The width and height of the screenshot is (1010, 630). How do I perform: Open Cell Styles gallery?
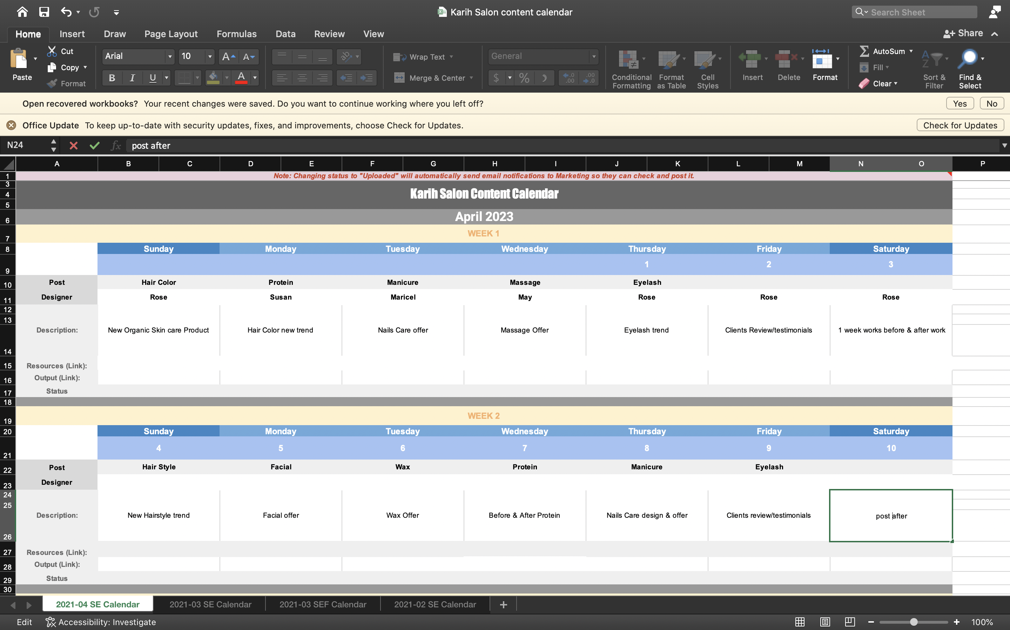[x=707, y=69]
